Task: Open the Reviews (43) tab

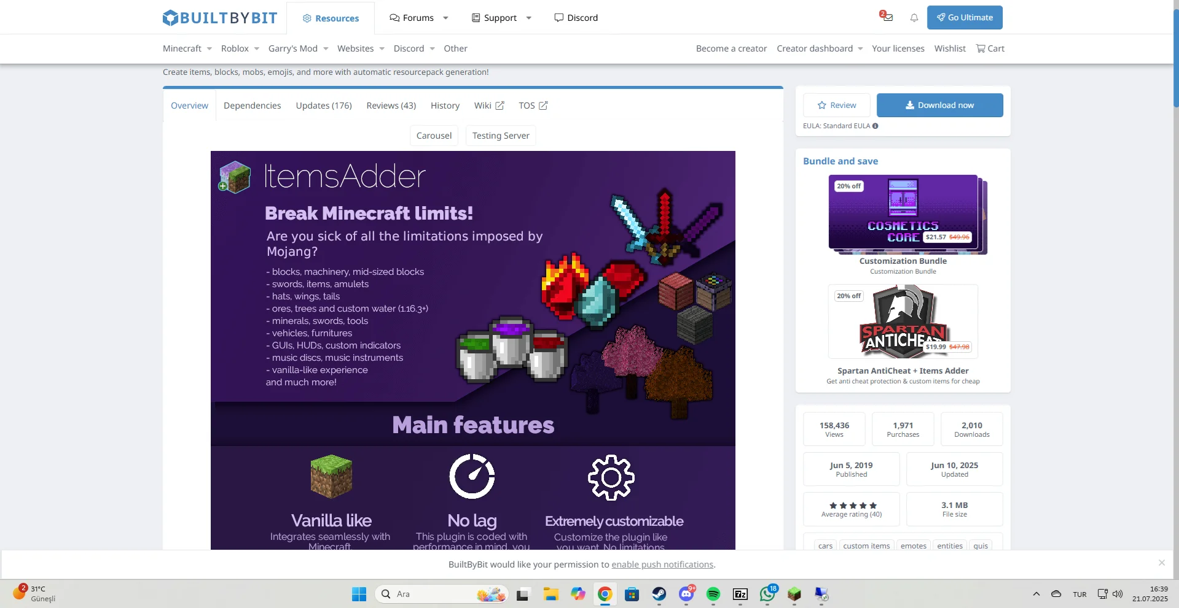Action: pos(391,106)
